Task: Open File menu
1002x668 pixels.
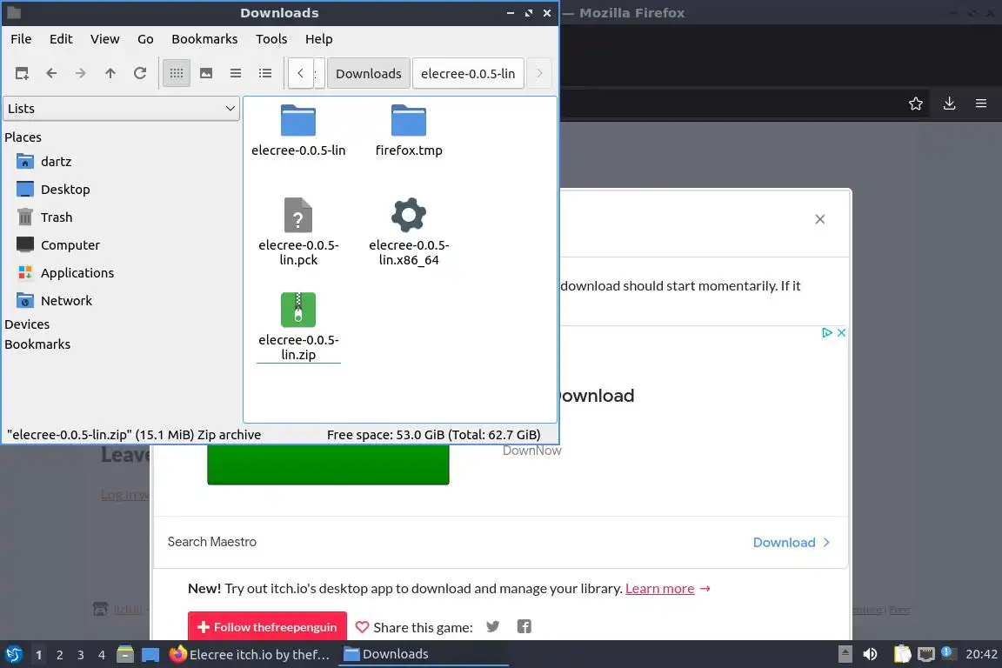Action: 21,39
